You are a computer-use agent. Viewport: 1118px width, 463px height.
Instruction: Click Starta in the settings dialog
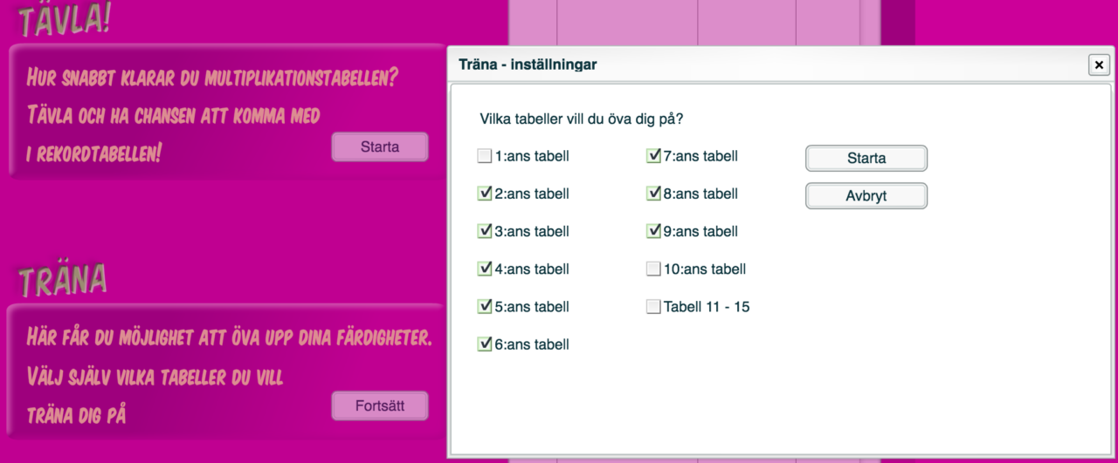pos(866,159)
